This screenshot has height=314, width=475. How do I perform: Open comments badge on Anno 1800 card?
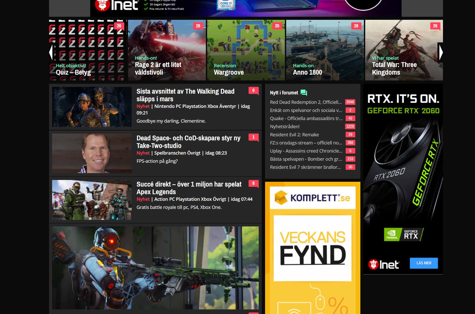pos(356,26)
